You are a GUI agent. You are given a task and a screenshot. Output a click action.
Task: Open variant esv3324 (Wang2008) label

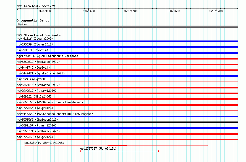32,79
